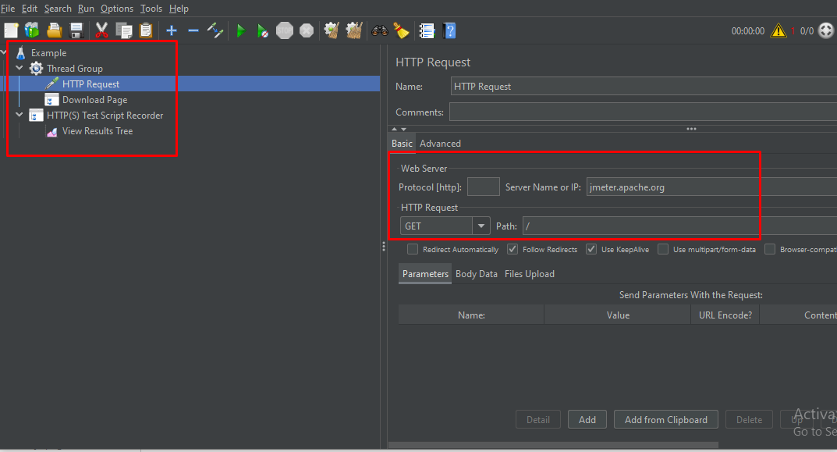The width and height of the screenshot is (837, 452).
Task: Click the Help question mark icon
Action: tap(449, 30)
